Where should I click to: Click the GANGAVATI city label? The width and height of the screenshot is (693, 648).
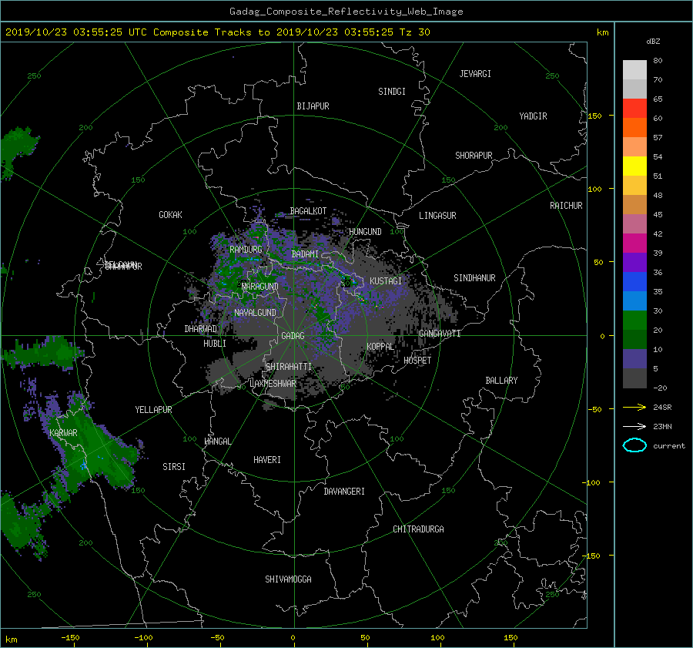pos(440,334)
